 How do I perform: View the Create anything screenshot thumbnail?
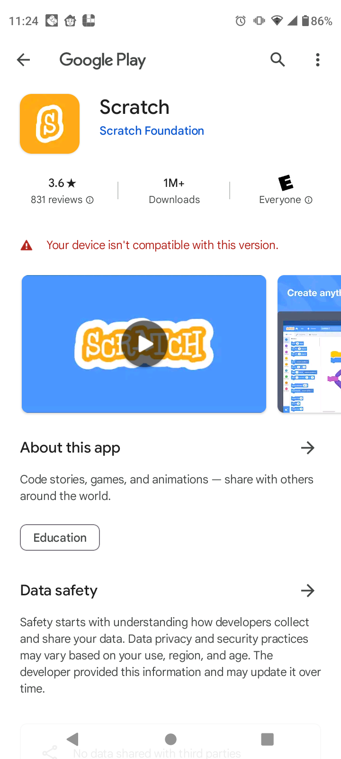[x=309, y=344]
